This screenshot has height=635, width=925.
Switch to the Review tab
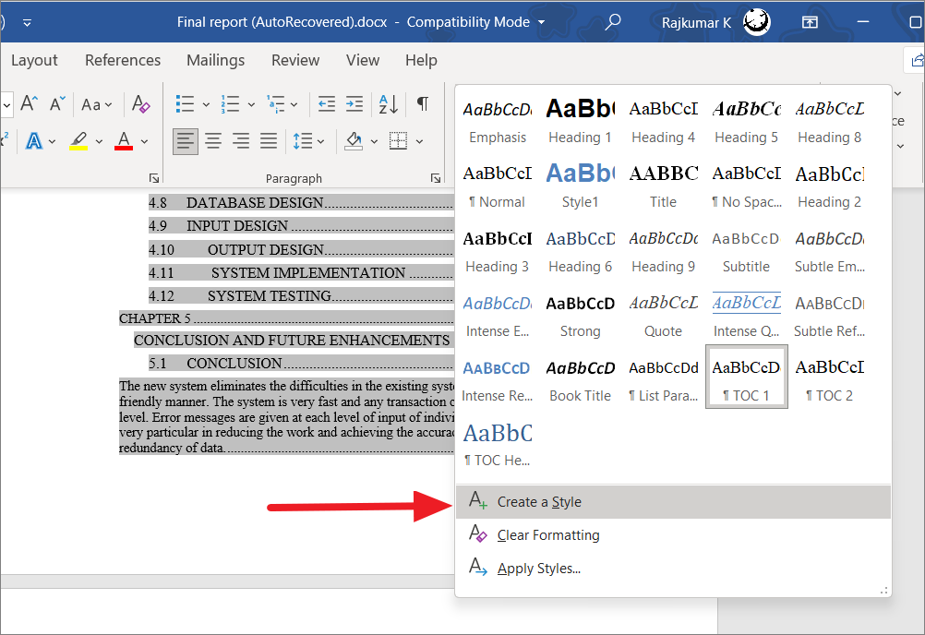point(294,60)
